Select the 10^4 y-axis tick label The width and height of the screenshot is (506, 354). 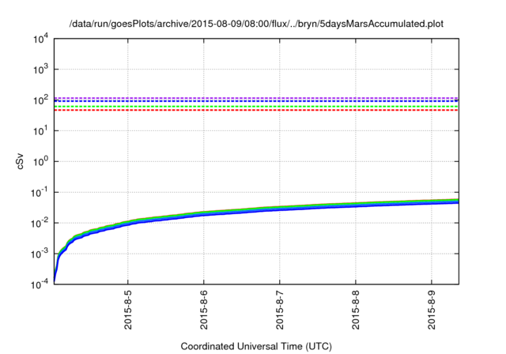tap(40, 39)
